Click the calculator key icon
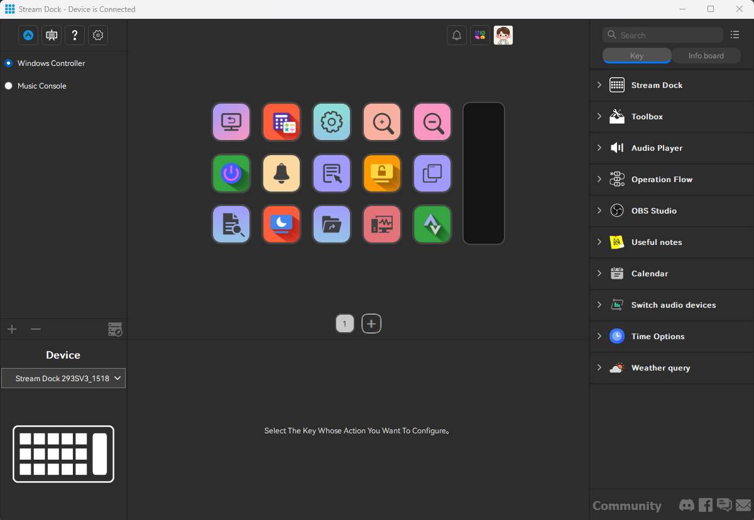This screenshot has height=520, width=754. coord(281,122)
